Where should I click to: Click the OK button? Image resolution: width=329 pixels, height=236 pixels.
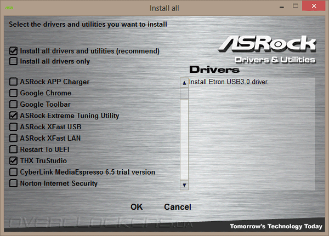tap(137, 207)
